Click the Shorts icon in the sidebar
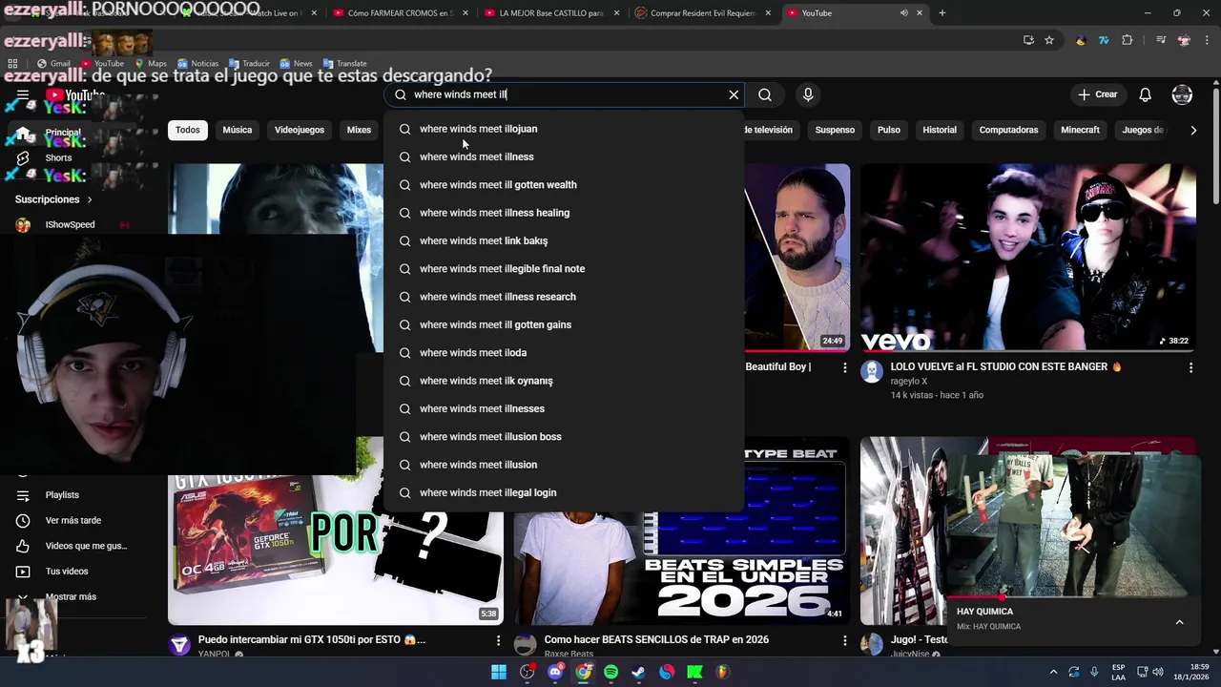This screenshot has height=687, width=1221. (x=23, y=157)
